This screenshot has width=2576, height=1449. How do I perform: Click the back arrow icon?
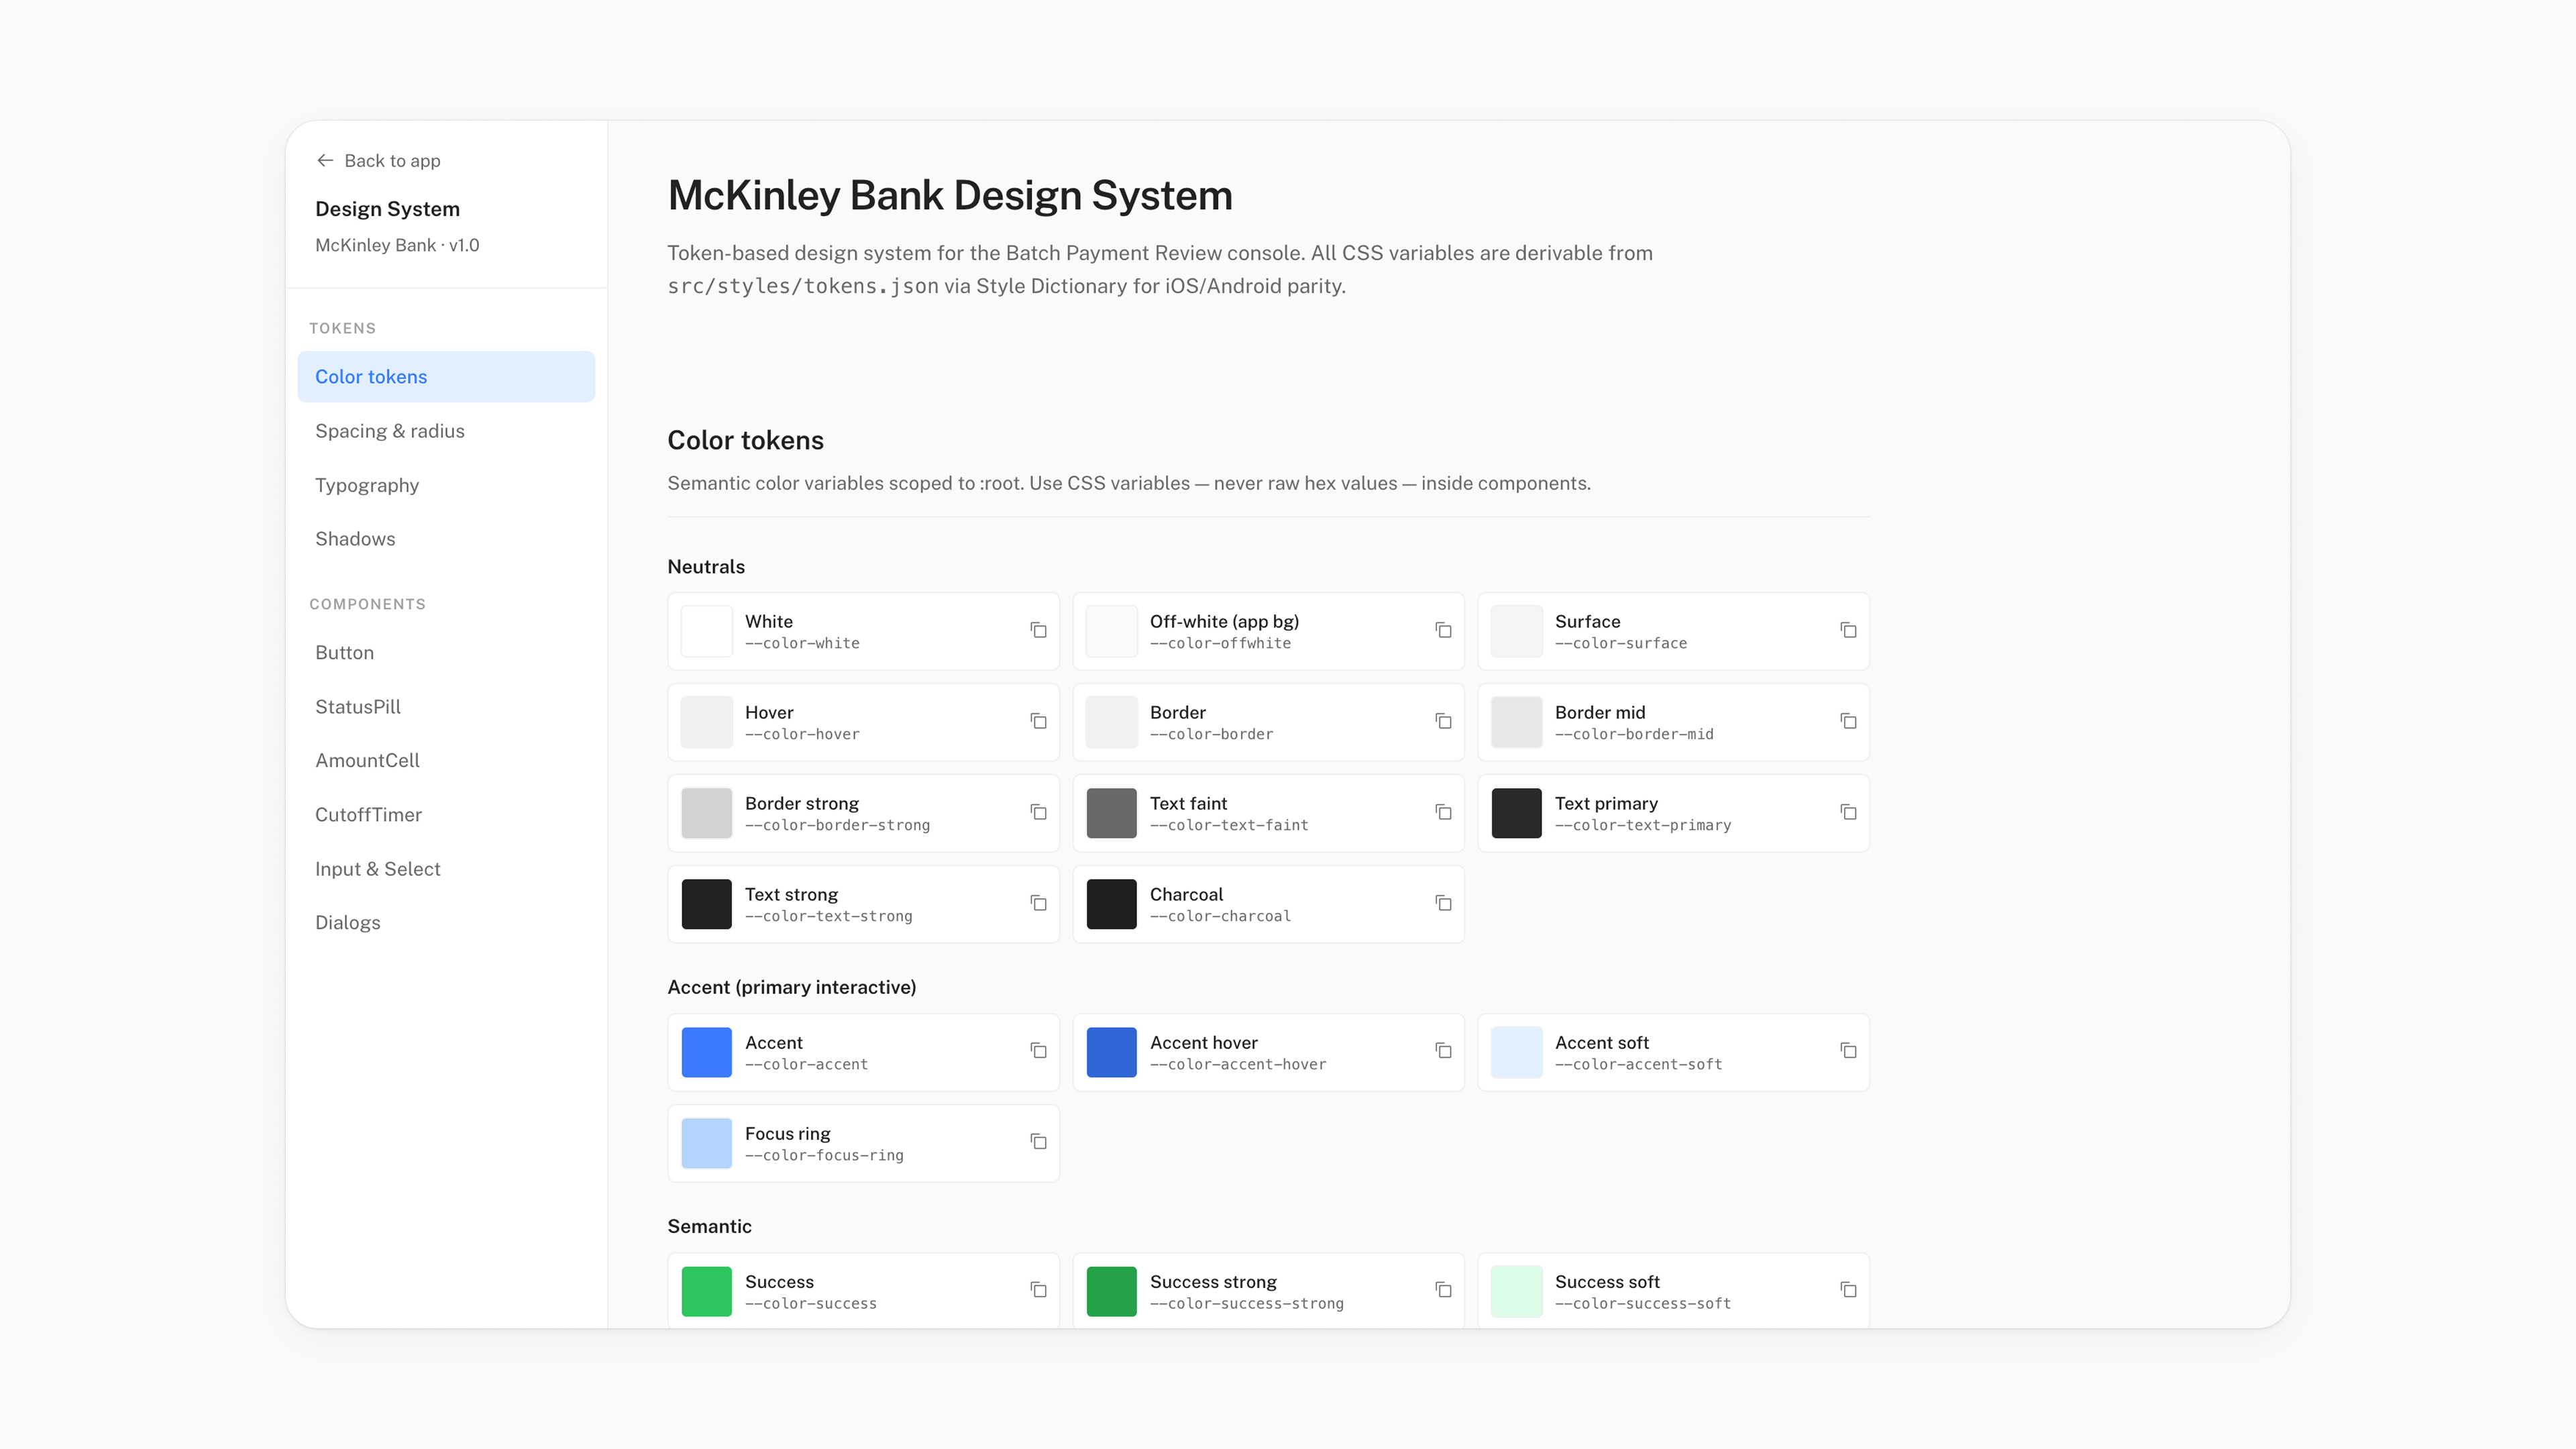click(x=325, y=160)
